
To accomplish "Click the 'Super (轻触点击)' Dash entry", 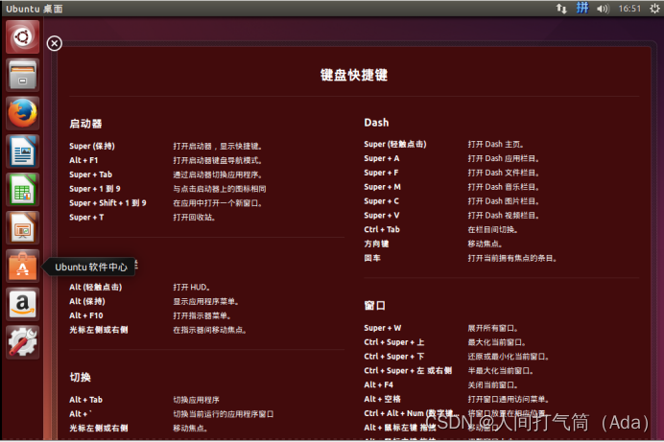I will pos(395,144).
